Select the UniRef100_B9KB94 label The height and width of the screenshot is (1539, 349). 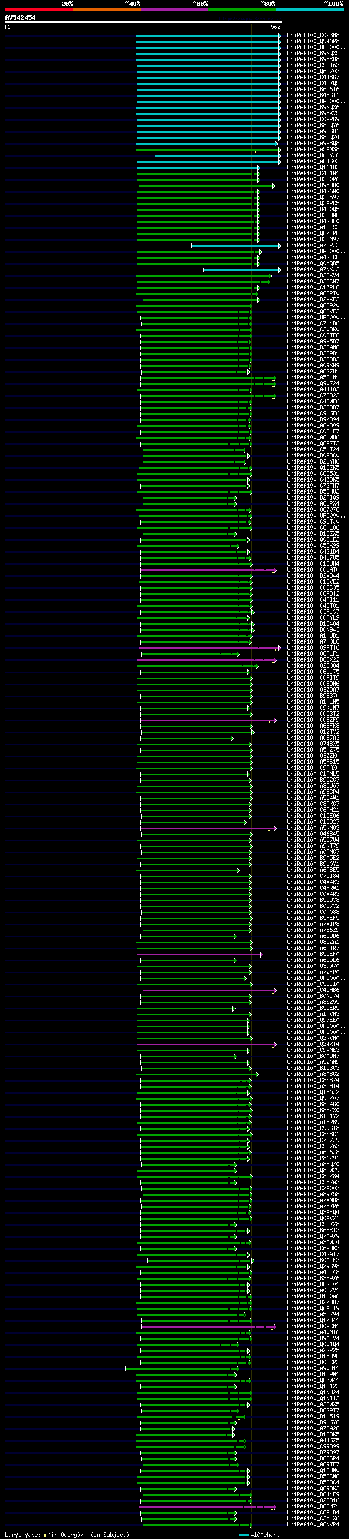[313, 419]
